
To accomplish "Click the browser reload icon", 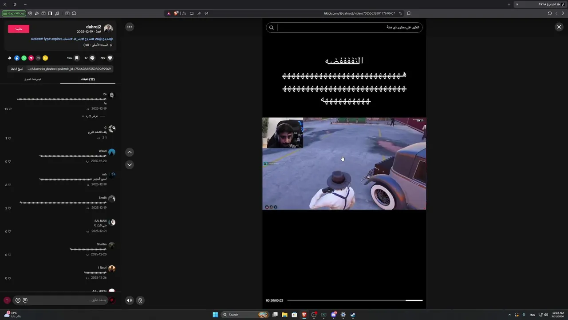I will pos(550,13).
